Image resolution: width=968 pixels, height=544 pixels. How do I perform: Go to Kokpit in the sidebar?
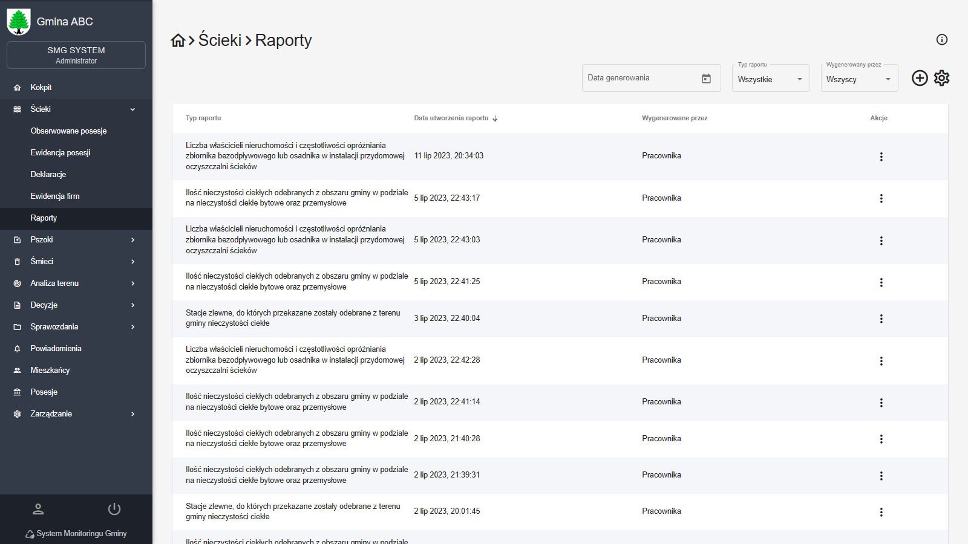click(x=41, y=88)
